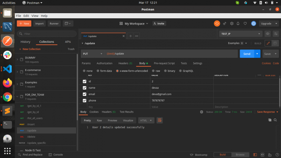Screen dimensions: 281x158
Task: Open the help question mark icon
Action: [x=277, y=155]
